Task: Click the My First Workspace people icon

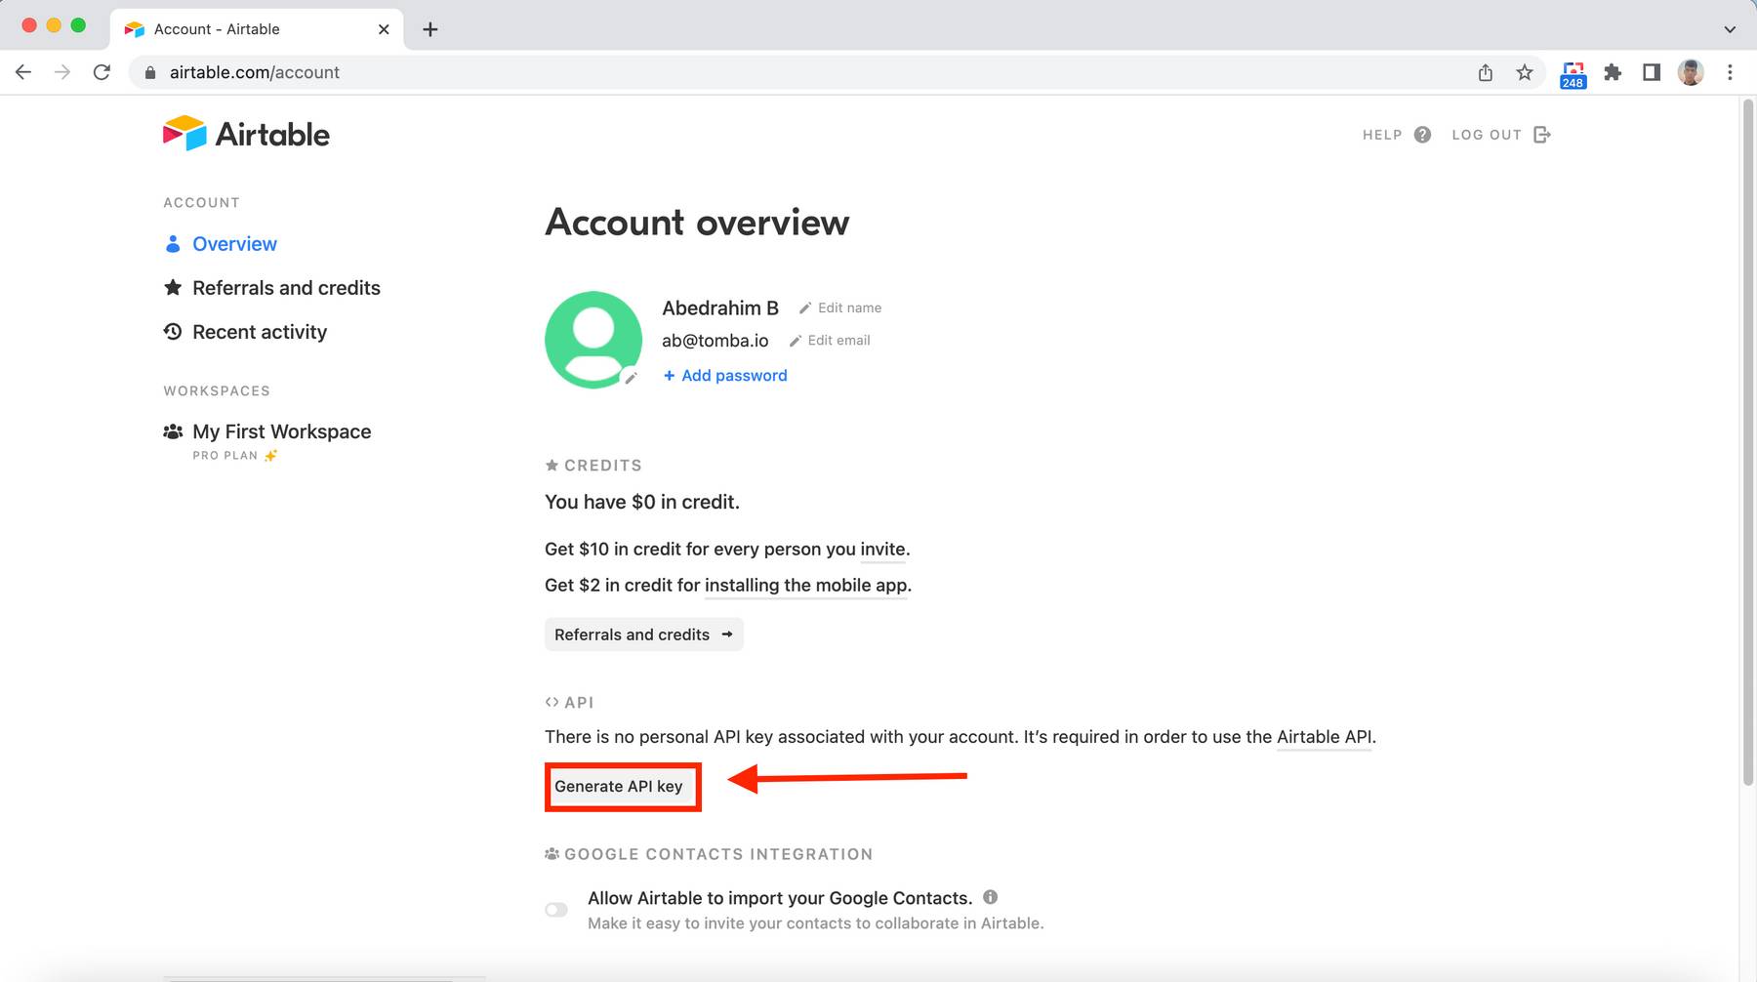Action: tap(173, 431)
